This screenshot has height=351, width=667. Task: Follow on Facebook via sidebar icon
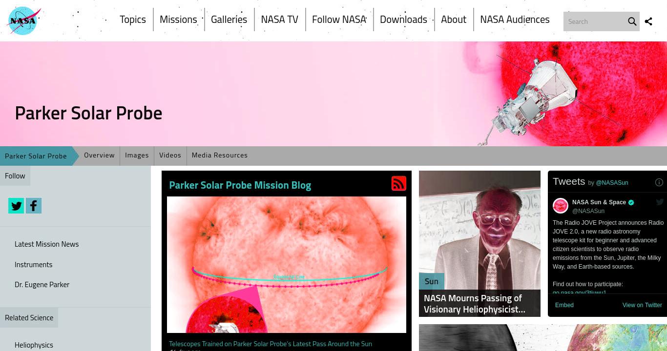tap(34, 206)
